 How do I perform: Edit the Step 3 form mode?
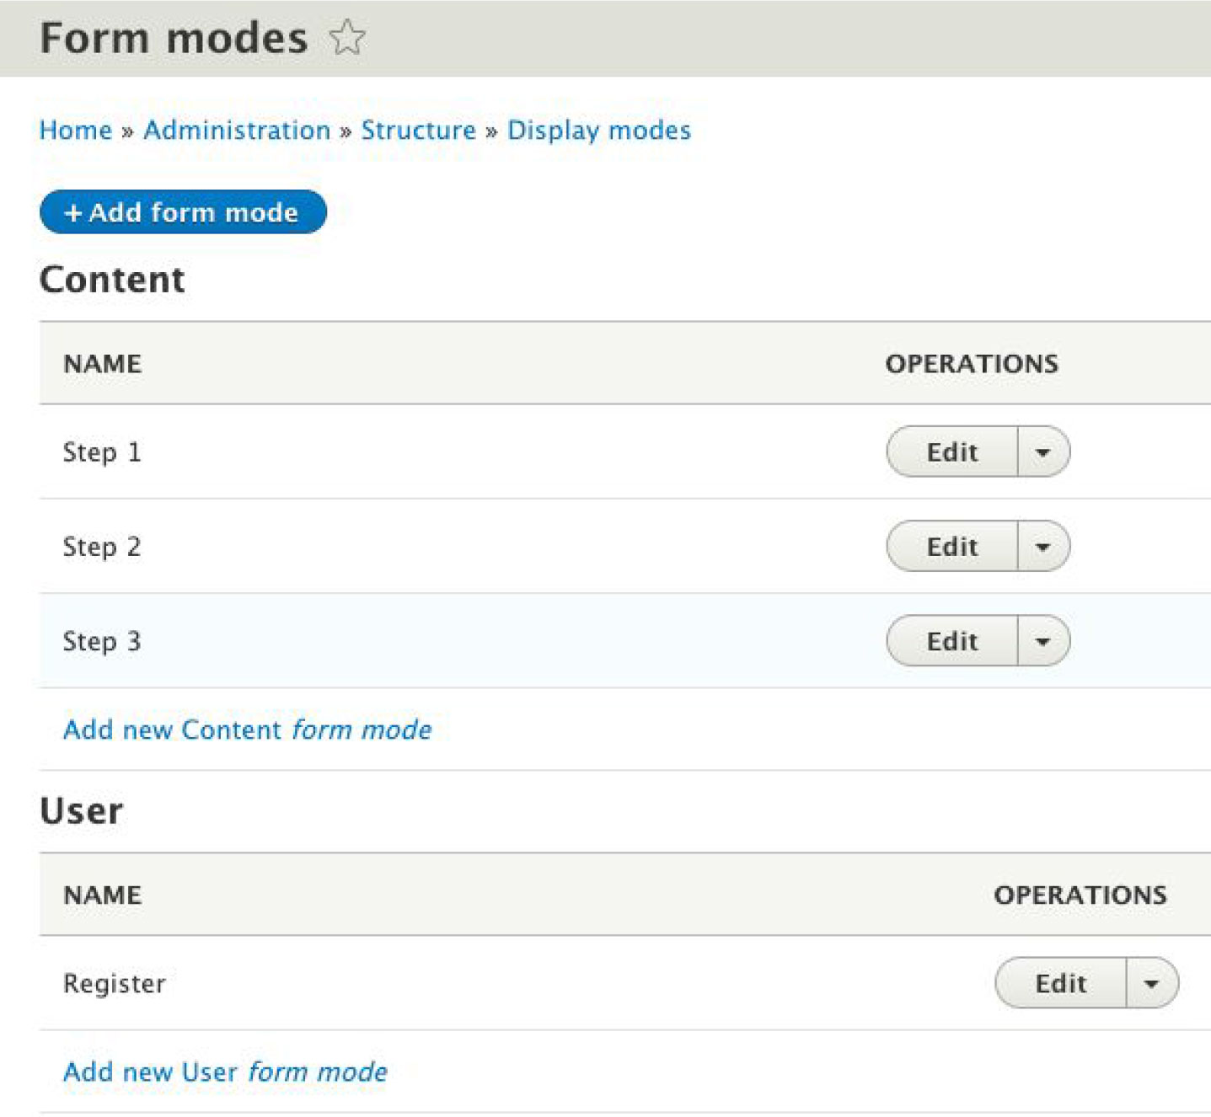pyautogui.click(x=952, y=641)
